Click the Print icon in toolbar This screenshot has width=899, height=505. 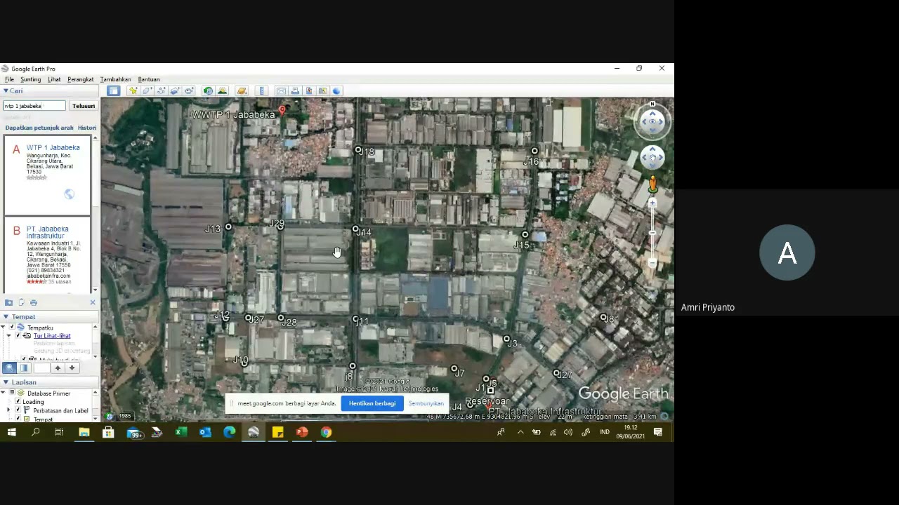(x=295, y=90)
